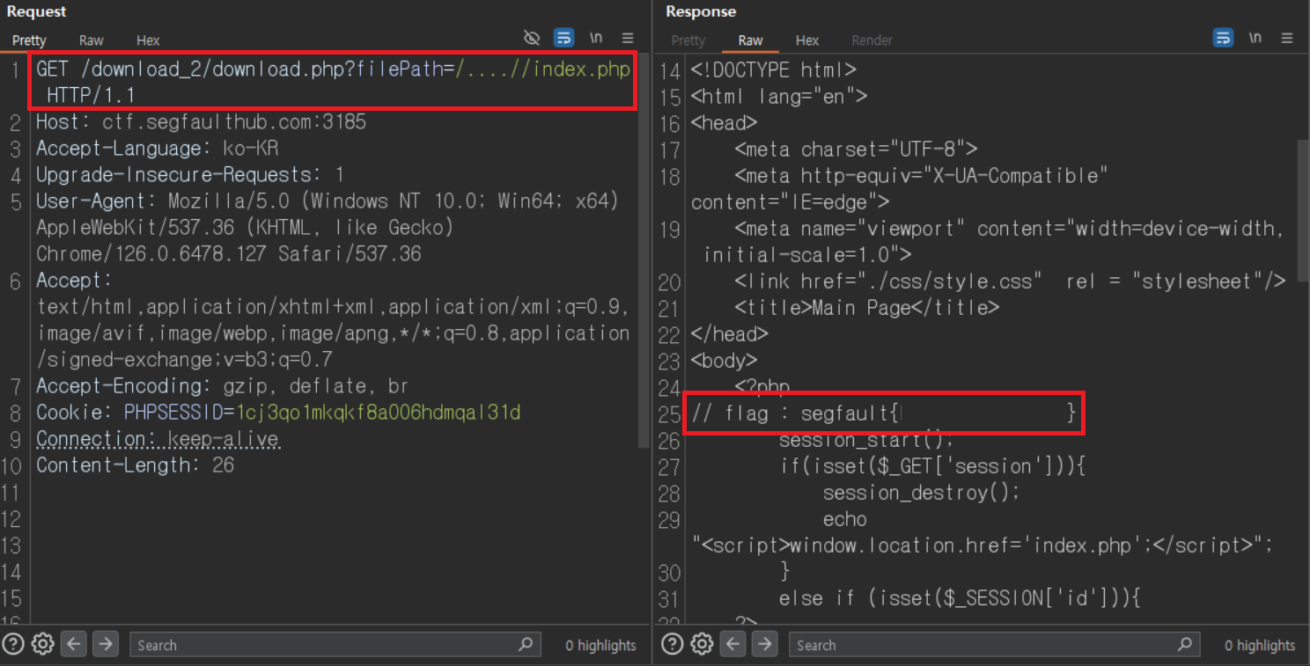Click magnifier icon in Response search field

pyautogui.click(x=1185, y=644)
